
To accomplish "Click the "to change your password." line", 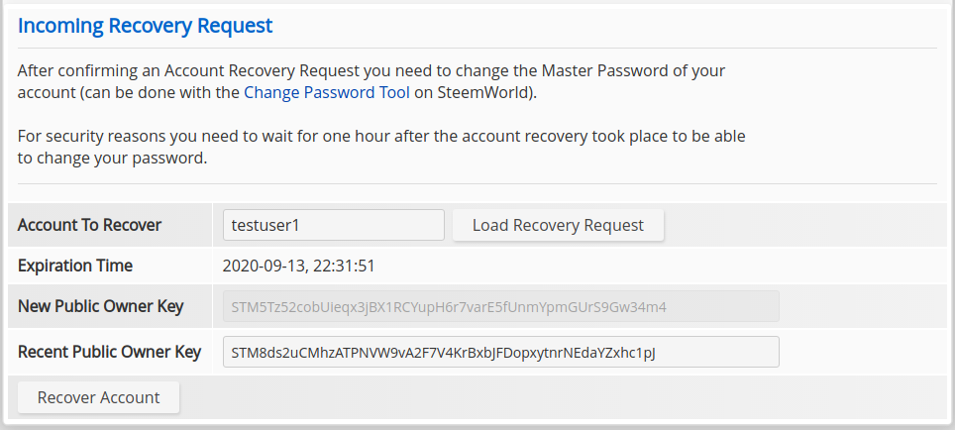I will (112, 158).
